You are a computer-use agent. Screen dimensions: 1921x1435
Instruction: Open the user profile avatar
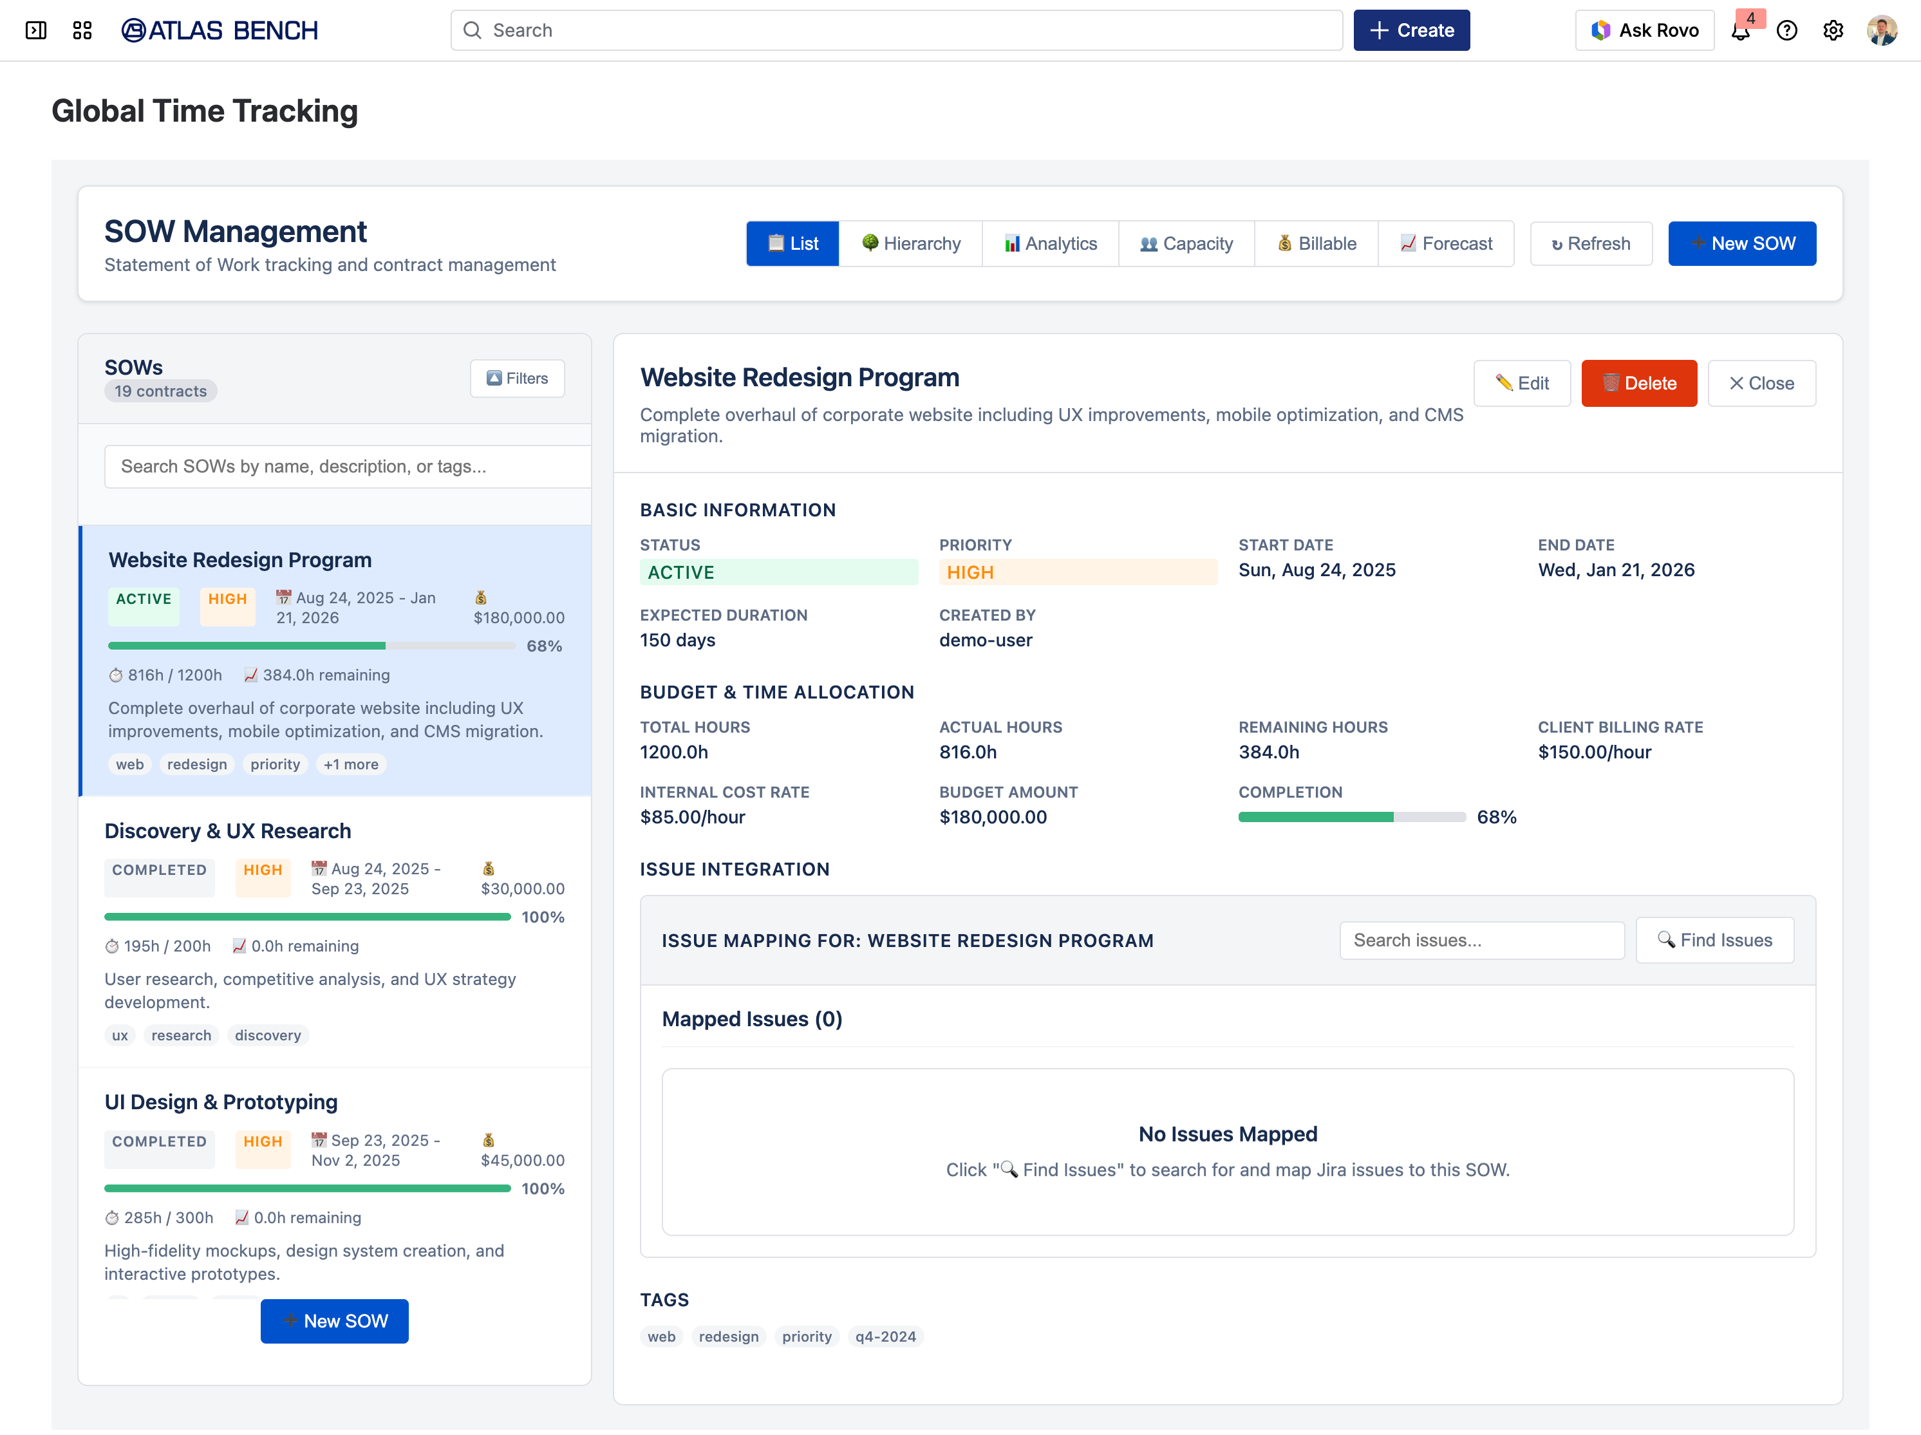1881,30
